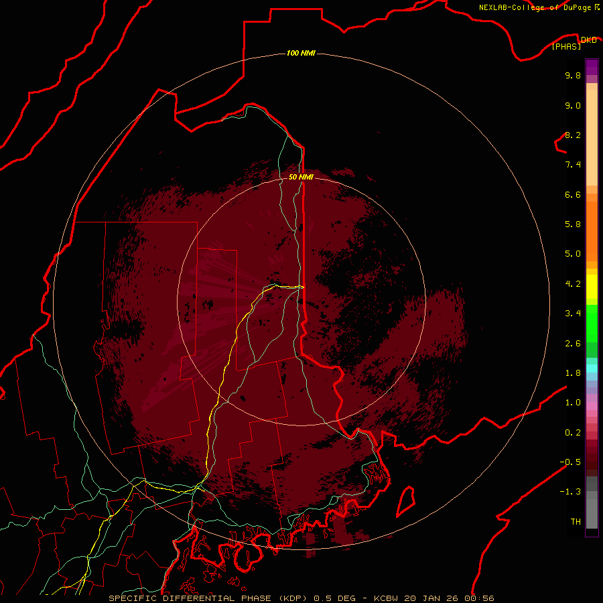This screenshot has height=603, width=603.
Task: Click the "-1.3" scale value
Action: [x=570, y=492]
